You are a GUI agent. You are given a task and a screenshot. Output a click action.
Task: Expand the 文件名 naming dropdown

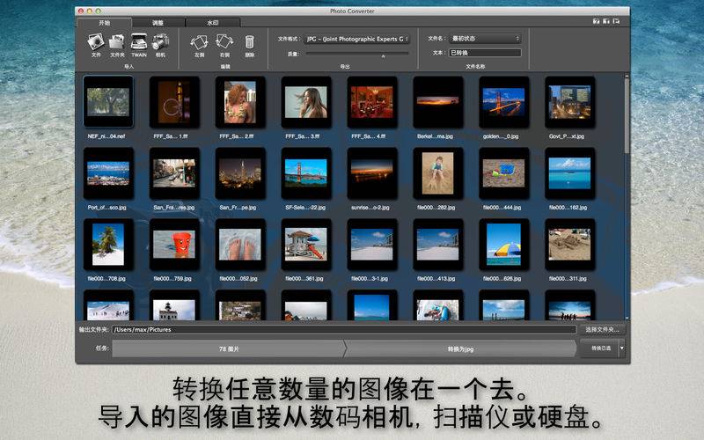click(x=485, y=39)
